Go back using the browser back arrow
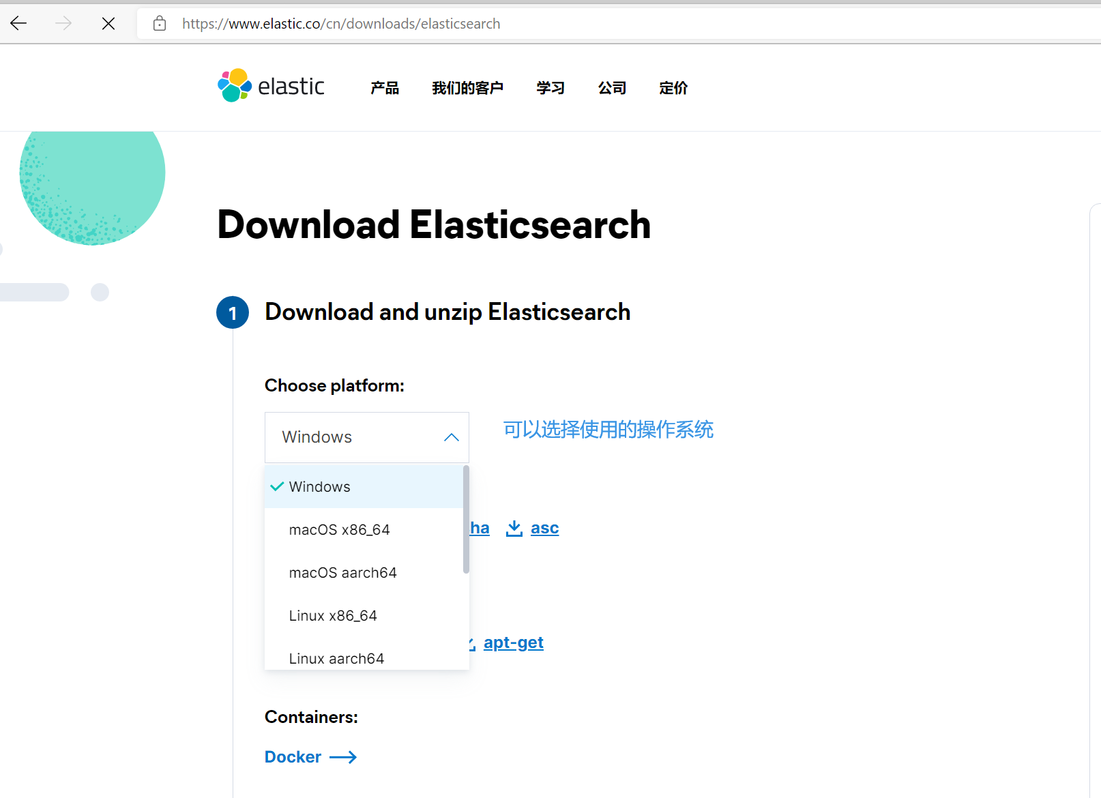This screenshot has height=798, width=1101. tap(18, 24)
